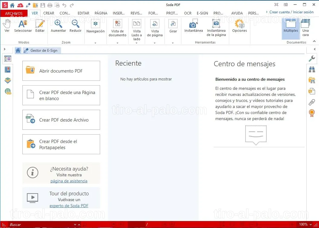The width and height of the screenshot is (319, 228).
Task: Open the bookmarks sidebar panel
Action: [8, 70]
